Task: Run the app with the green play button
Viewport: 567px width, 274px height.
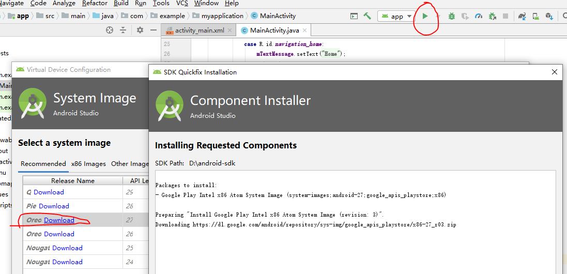Action: pos(425,16)
